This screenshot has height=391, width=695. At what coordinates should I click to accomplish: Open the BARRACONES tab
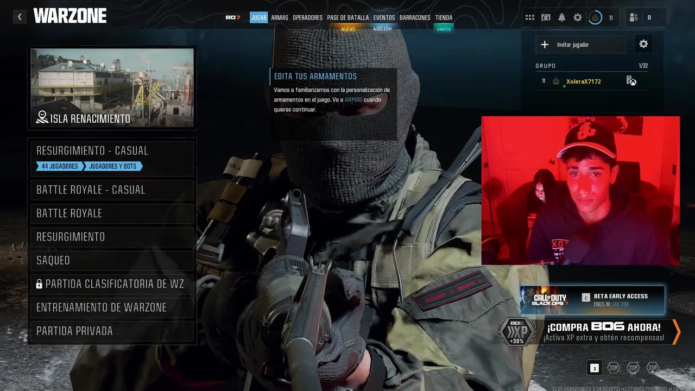point(415,17)
